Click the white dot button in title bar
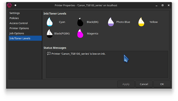 15,5
